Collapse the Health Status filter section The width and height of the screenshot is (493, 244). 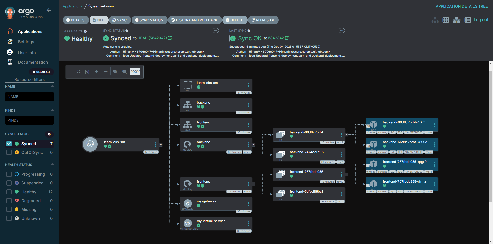[52, 165]
